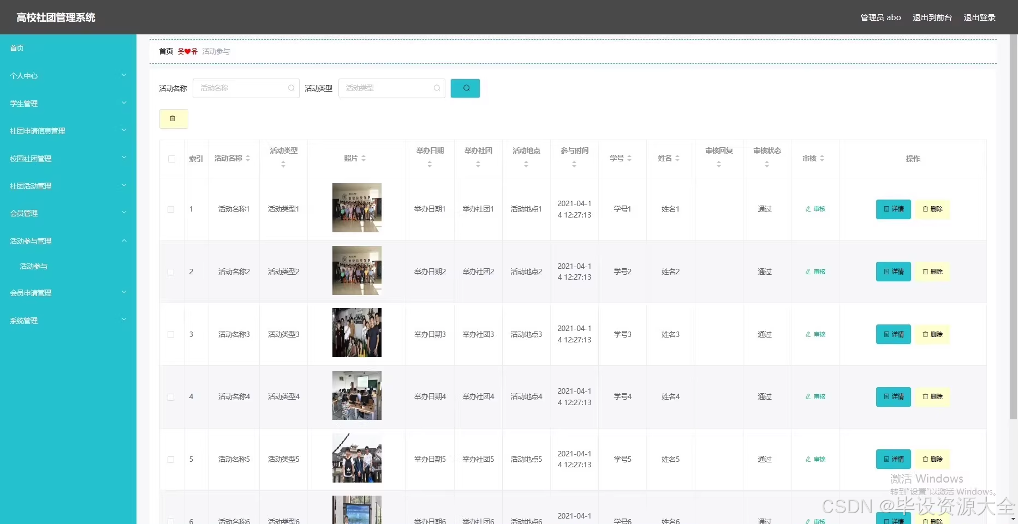The width and height of the screenshot is (1018, 524).
Task: Click the magnifier icon in 活动名称 search field
Action: tap(291, 88)
